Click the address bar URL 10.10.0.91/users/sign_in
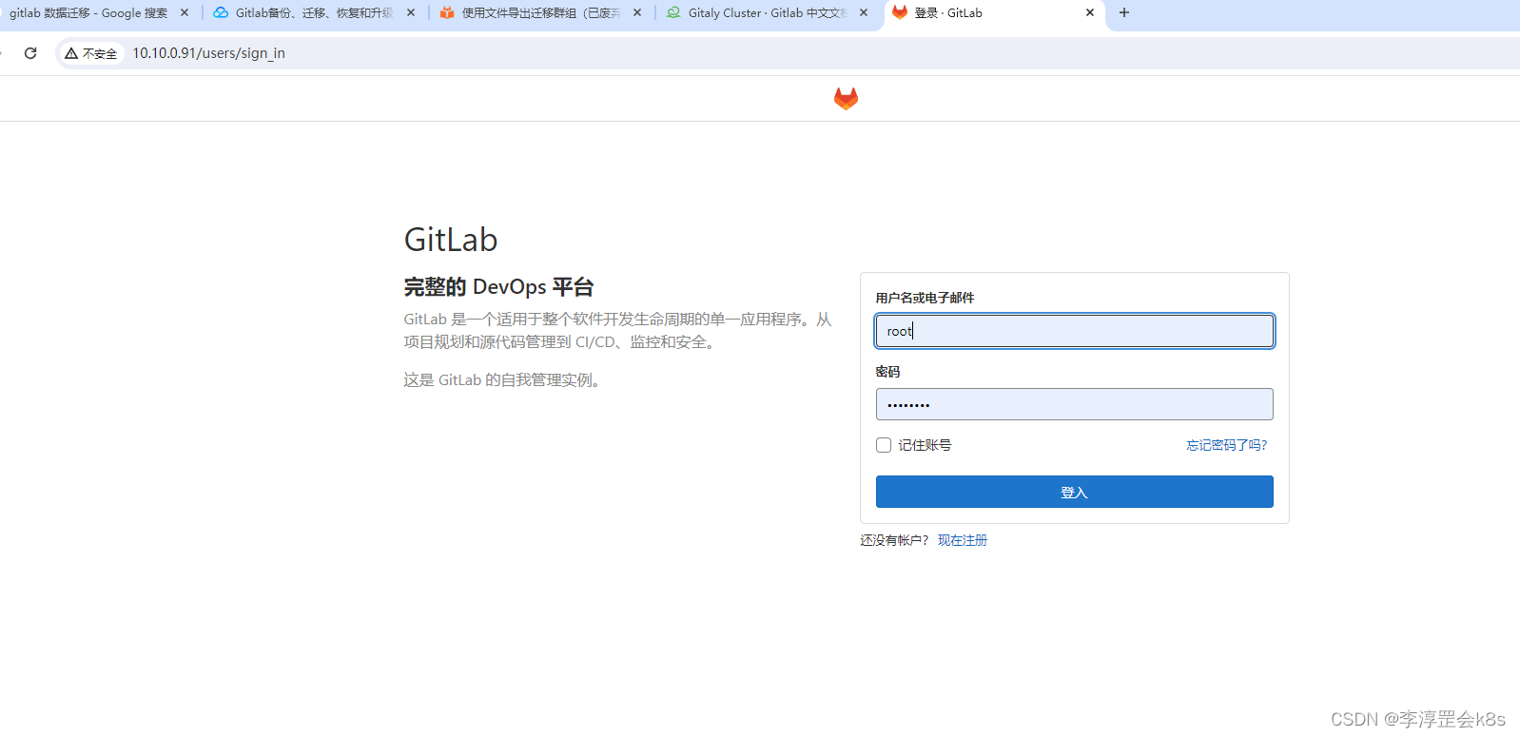This screenshot has height=737, width=1520. pos(208,53)
